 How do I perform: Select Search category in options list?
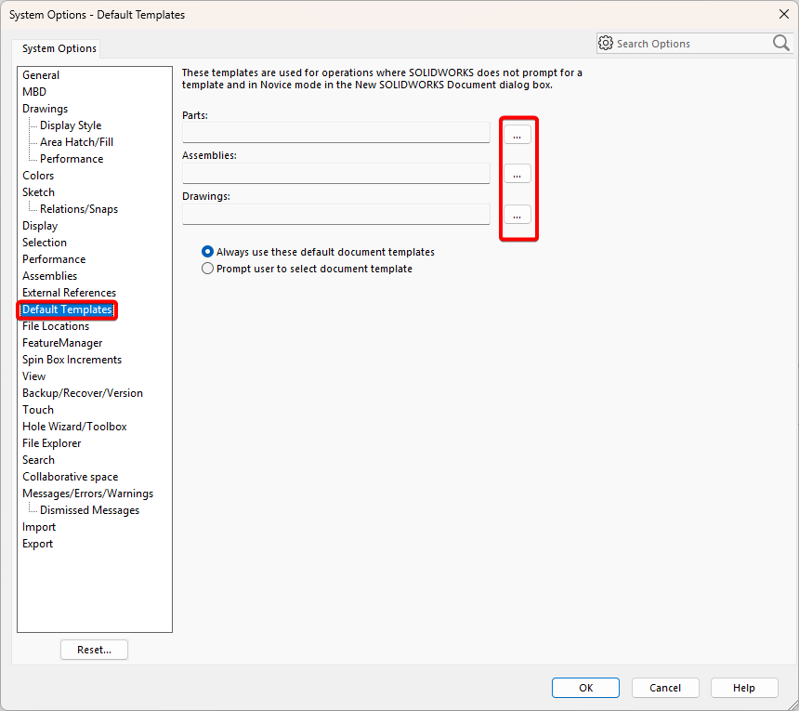pos(38,460)
